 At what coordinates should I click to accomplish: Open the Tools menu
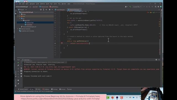click(x=55, y=4)
